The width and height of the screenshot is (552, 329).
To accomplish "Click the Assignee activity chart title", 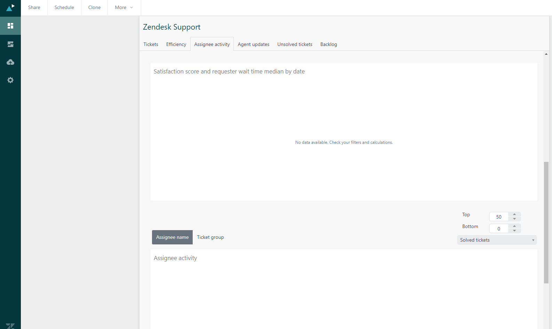I will 175,258.
